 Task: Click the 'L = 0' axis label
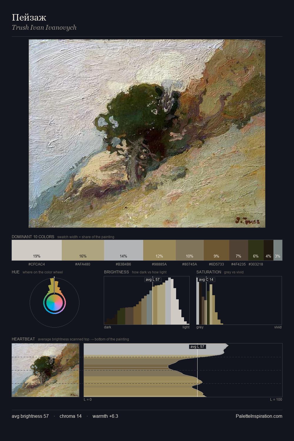88,399
